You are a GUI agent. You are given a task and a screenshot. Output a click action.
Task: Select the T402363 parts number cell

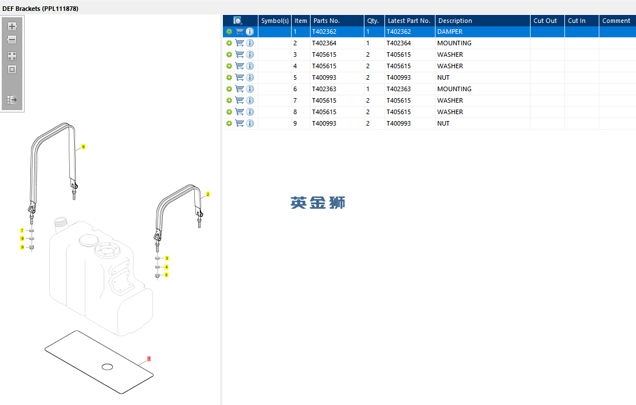pyautogui.click(x=337, y=89)
